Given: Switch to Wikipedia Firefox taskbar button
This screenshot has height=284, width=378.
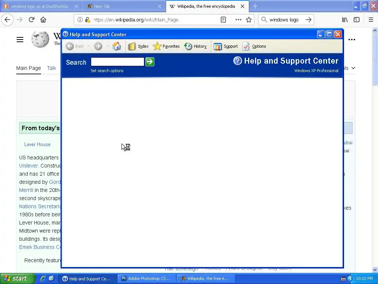Looking at the screenshot, I should pyautogui.click(x=206, y=278).
